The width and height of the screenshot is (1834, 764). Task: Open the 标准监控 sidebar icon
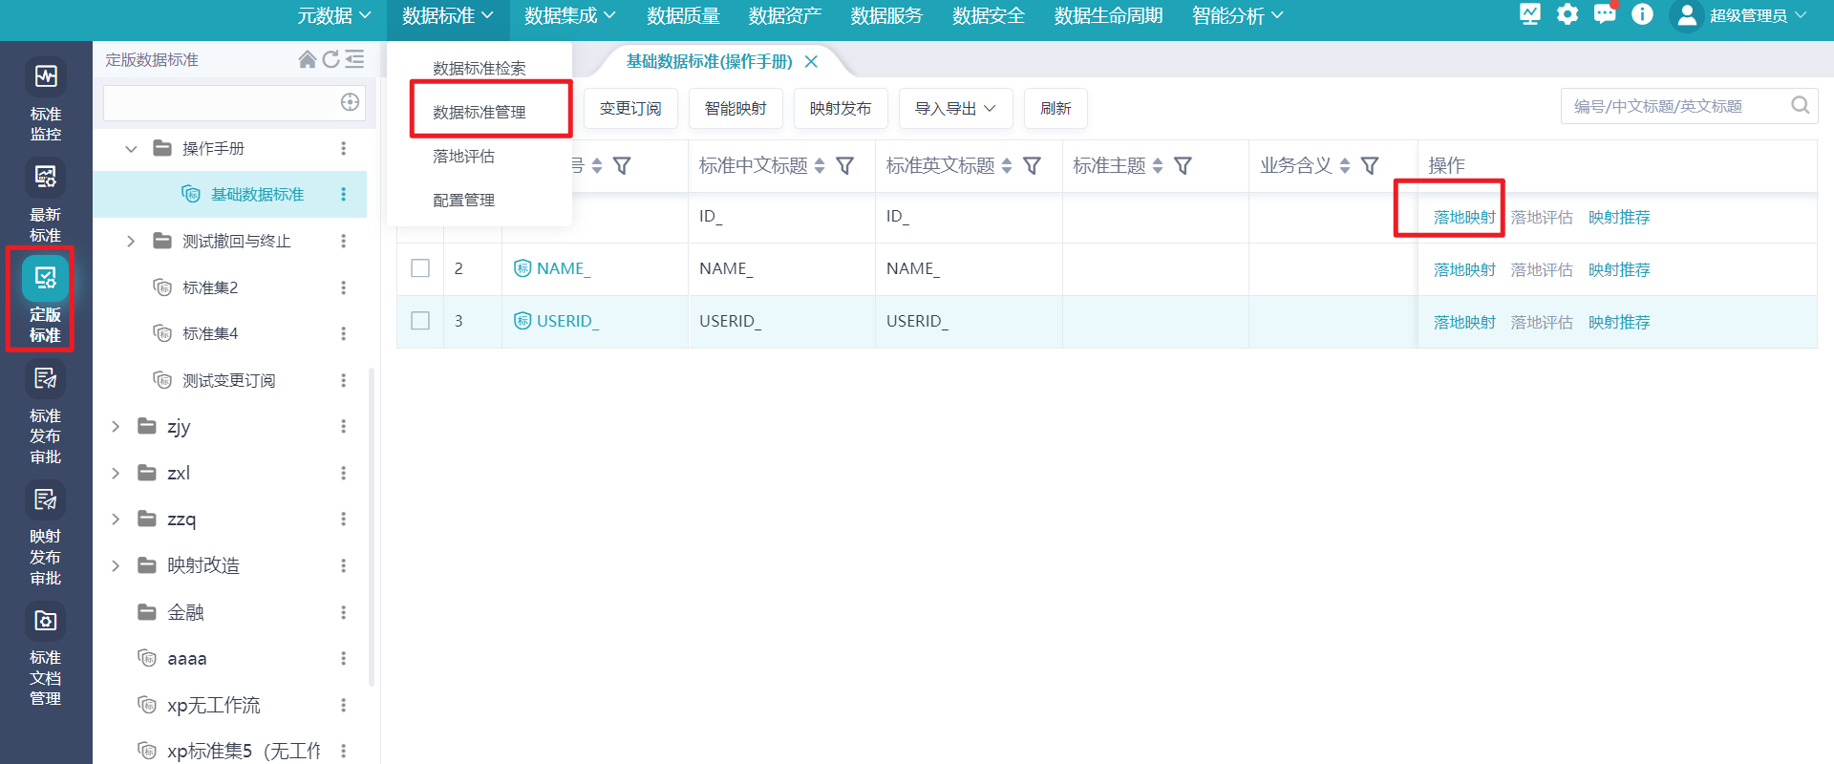click(x=45, y=78)
